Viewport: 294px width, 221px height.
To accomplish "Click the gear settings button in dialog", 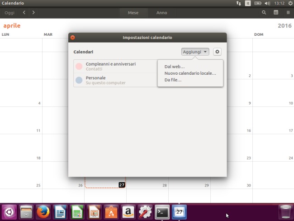I will point(217,52).
